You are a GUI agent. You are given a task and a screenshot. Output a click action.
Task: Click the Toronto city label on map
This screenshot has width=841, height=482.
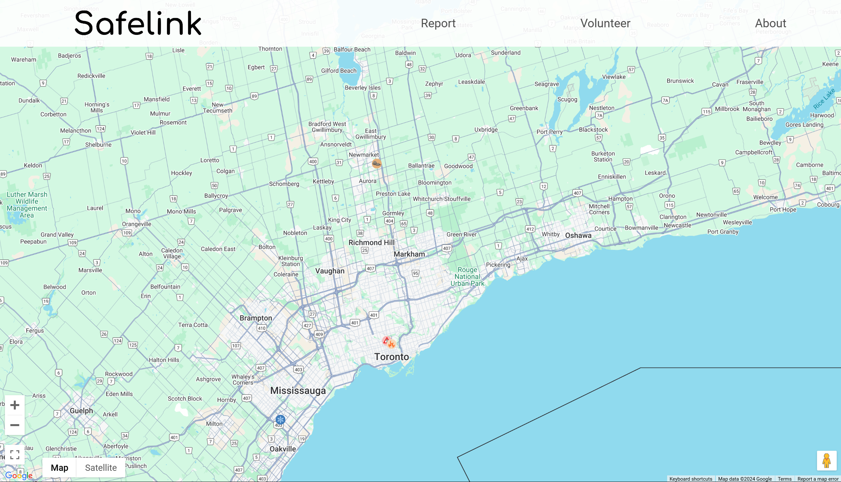pyautogui.click(x=391, y=357)
